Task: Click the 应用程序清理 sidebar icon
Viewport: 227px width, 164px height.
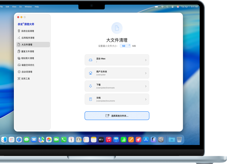Action: pos(19,38)
